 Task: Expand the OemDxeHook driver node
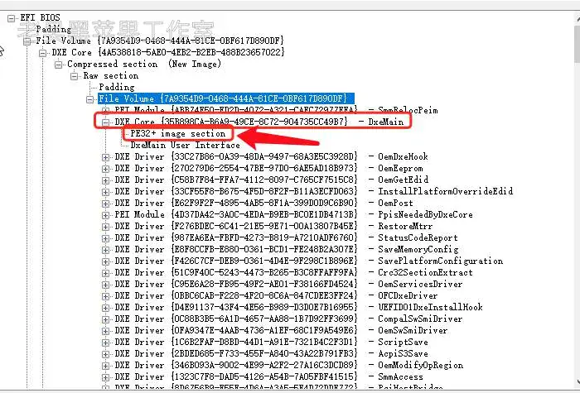point(106,157)
